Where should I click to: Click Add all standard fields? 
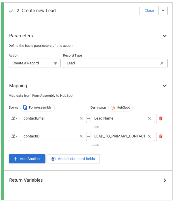(x=73, y=159)
